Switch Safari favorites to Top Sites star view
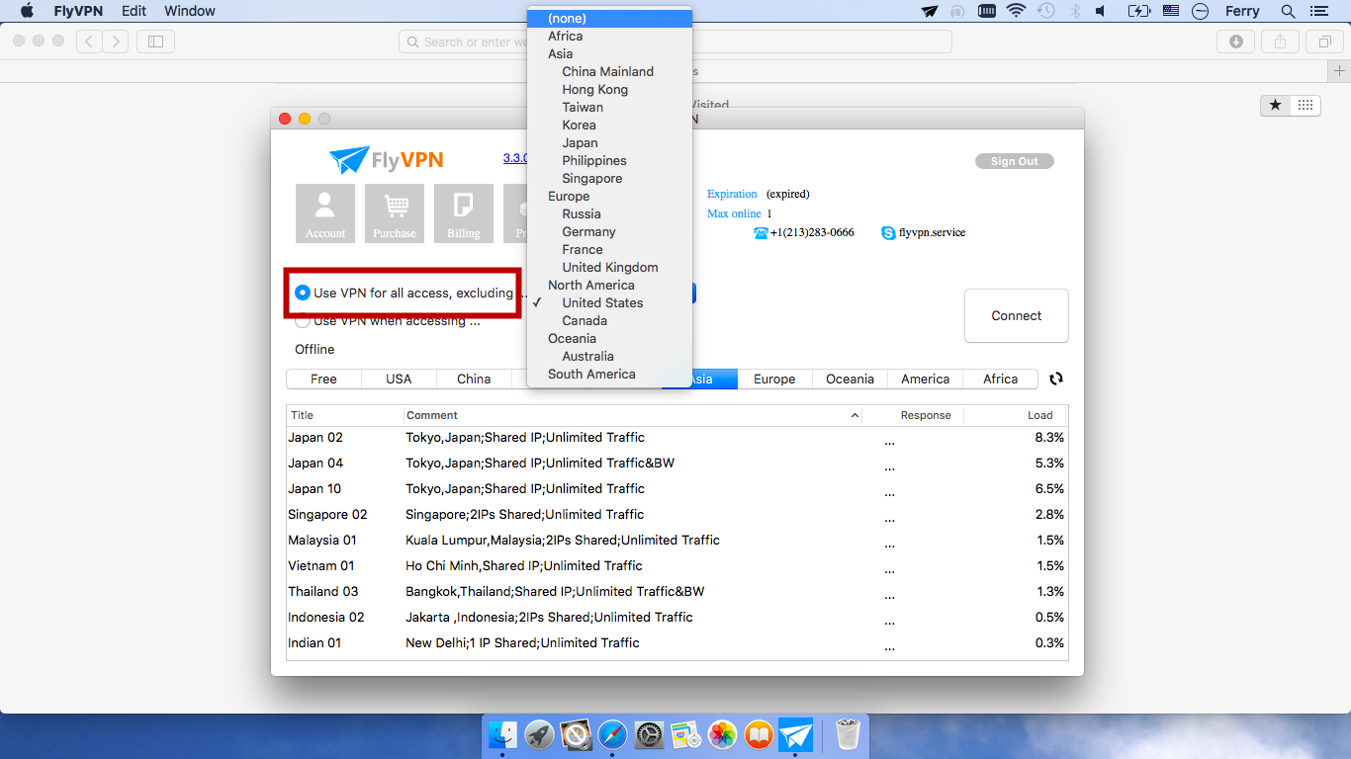Image resolution: width=1351 pixels, height=759 pixels. point(1276,105)
